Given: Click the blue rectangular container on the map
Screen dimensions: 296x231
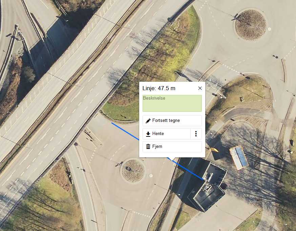Looking at the screenshot, I should [x=239, y=158].
